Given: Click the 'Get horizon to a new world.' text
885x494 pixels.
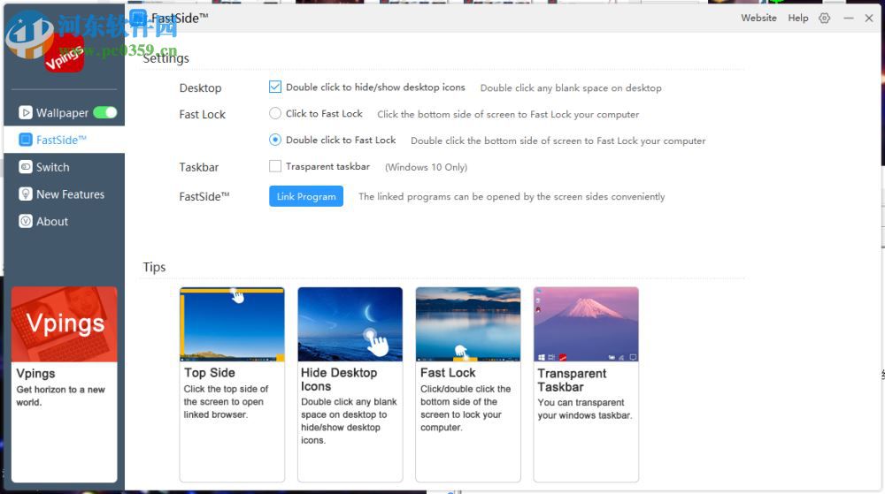Looking at the screenshot, I should (60, 396).
